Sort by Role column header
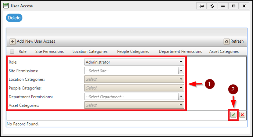This screenshot has height=137, width=253. pyautogui.click(x=22, y=51)
